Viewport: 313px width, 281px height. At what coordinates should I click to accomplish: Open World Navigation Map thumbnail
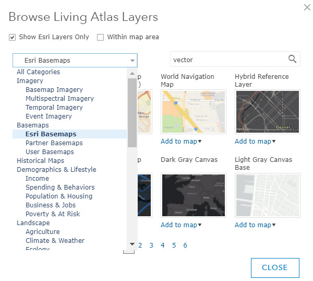194,112
